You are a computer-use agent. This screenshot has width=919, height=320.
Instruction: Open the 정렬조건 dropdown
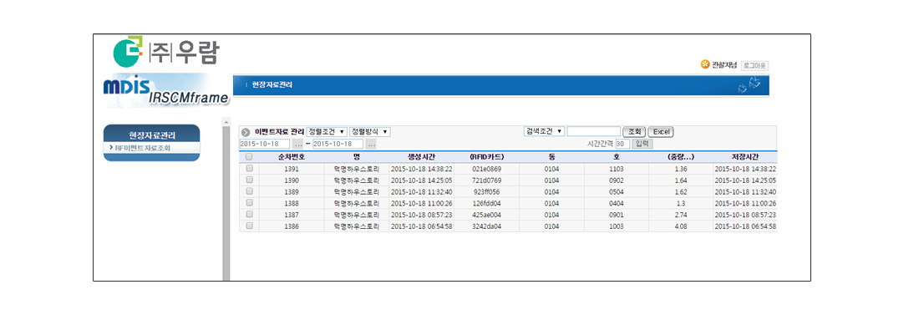pyautogui.click(x=327, y=132)
